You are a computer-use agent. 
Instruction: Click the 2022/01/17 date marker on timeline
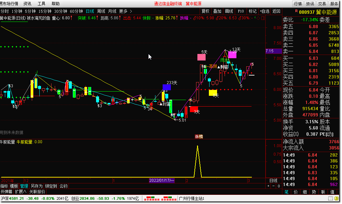(162, 180)
